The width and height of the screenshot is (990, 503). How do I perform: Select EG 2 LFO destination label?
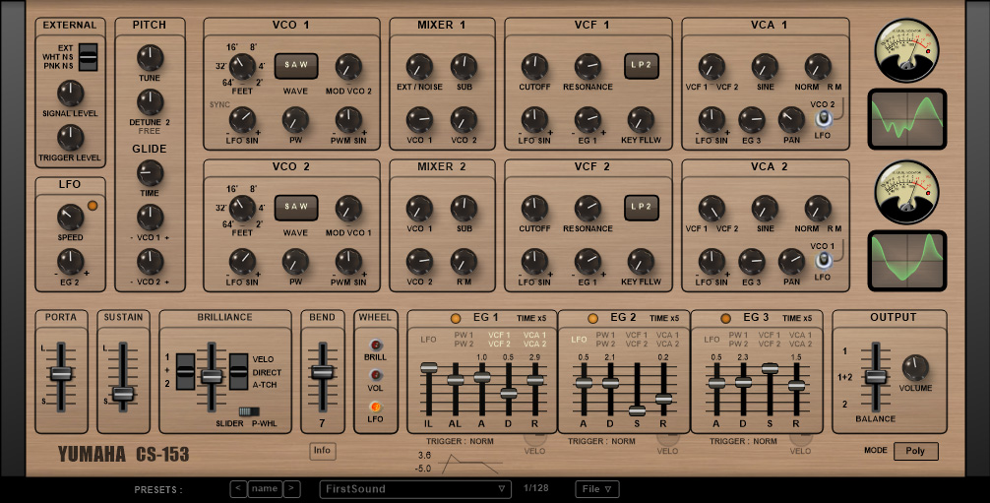point(579,340)
